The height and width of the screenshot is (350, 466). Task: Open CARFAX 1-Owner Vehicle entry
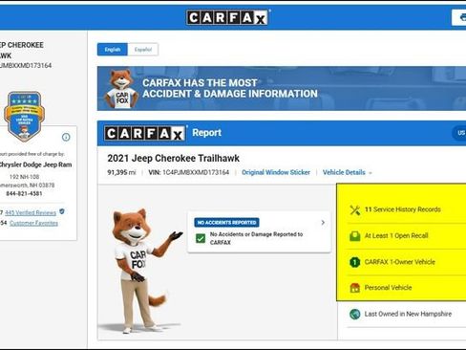click(400, 262)
